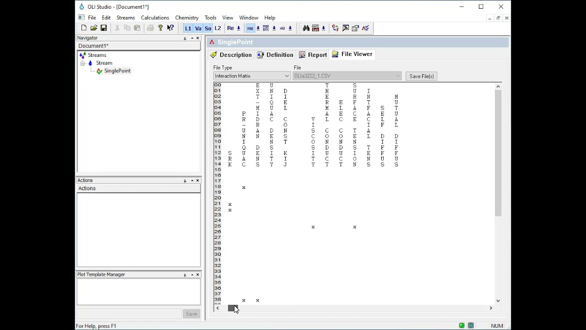
Task: Click the vertical scrollbar thumb in file viewer
Action: [x=498, y=153]
